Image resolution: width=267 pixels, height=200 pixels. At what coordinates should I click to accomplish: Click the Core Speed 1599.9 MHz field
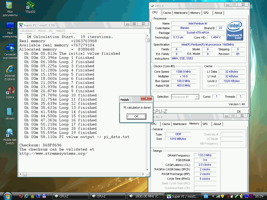[184, 72]
